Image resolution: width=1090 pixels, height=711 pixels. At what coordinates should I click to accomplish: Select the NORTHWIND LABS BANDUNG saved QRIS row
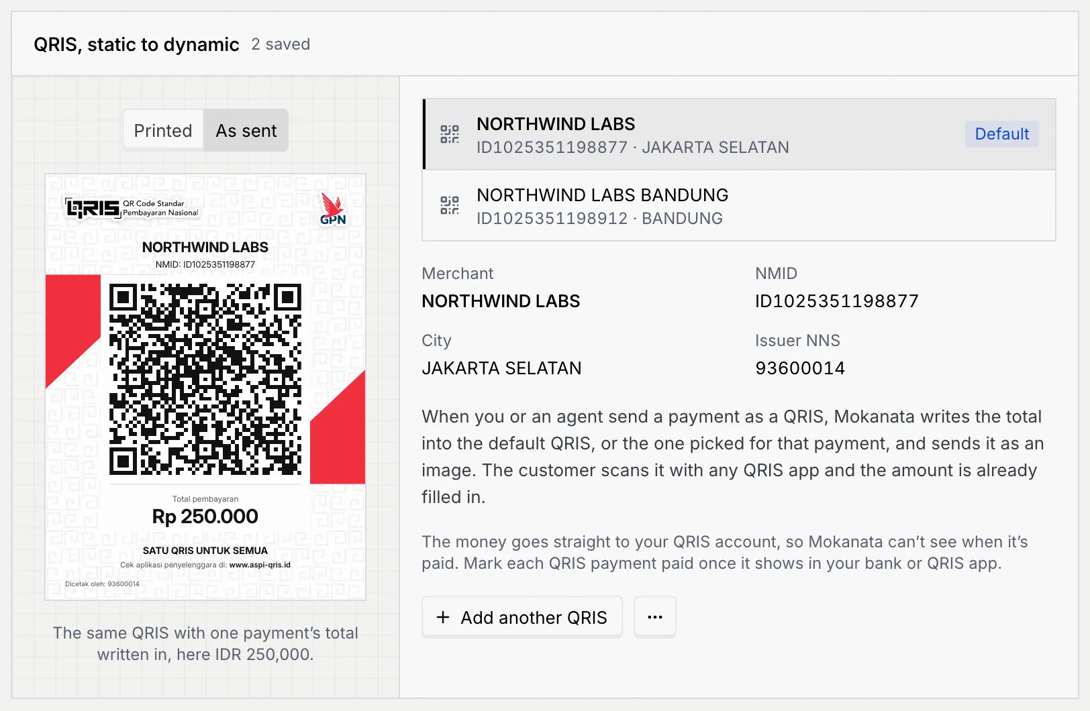pos(739,206)
